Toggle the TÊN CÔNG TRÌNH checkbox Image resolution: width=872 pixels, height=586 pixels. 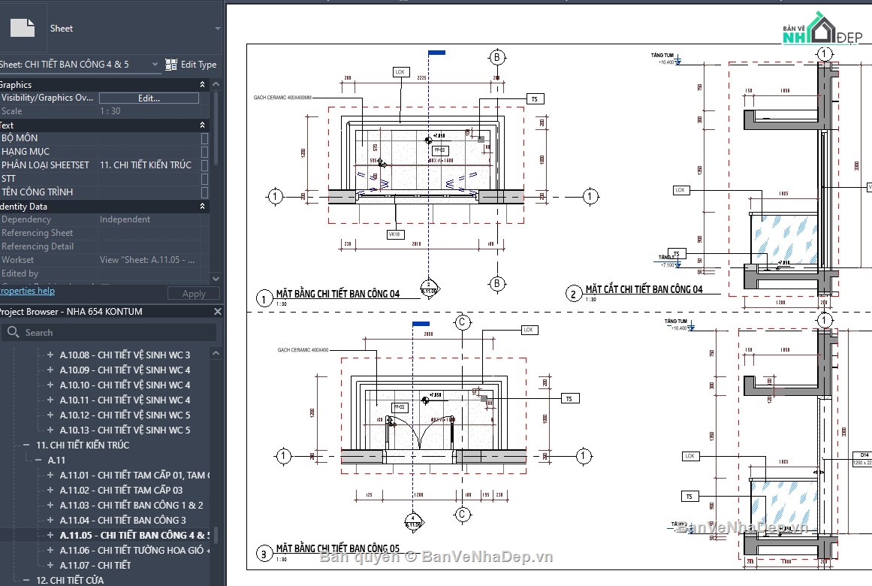[x=204, y=192]
